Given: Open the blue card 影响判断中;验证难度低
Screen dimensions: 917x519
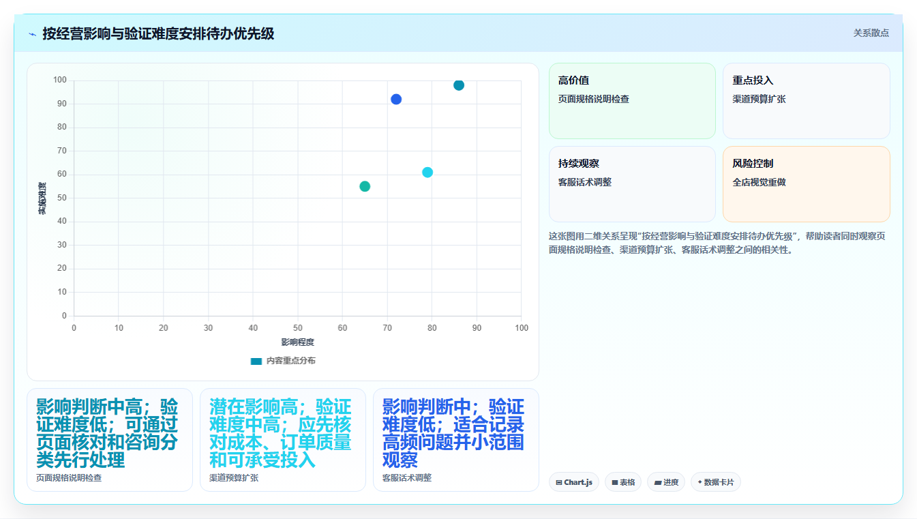Looking at the screenshot, I should pos(456,440).
